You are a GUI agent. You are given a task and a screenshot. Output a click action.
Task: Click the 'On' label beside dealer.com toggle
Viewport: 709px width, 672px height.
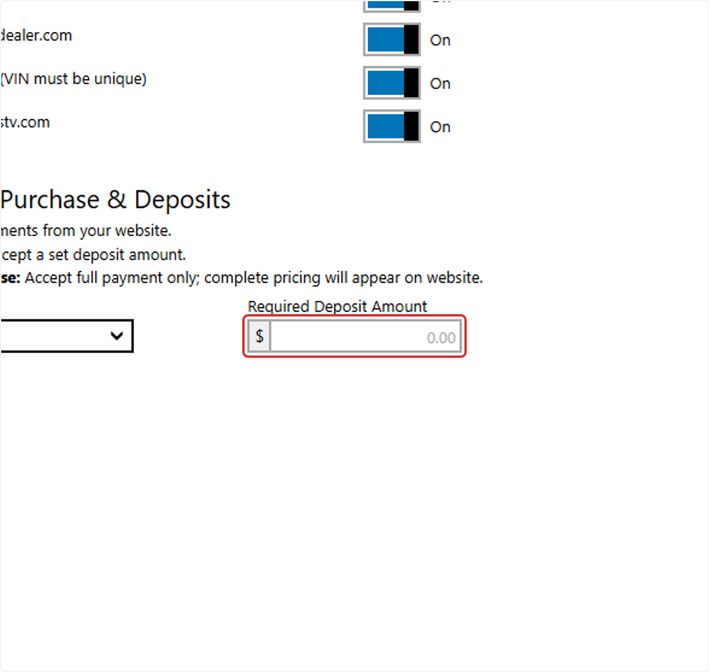coord(440,40)
